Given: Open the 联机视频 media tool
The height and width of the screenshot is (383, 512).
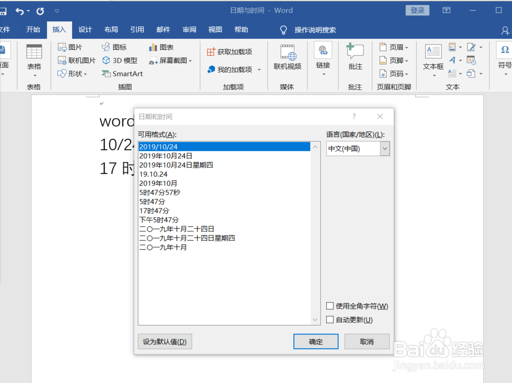Looking at the screenshot, I should (287, 57).
